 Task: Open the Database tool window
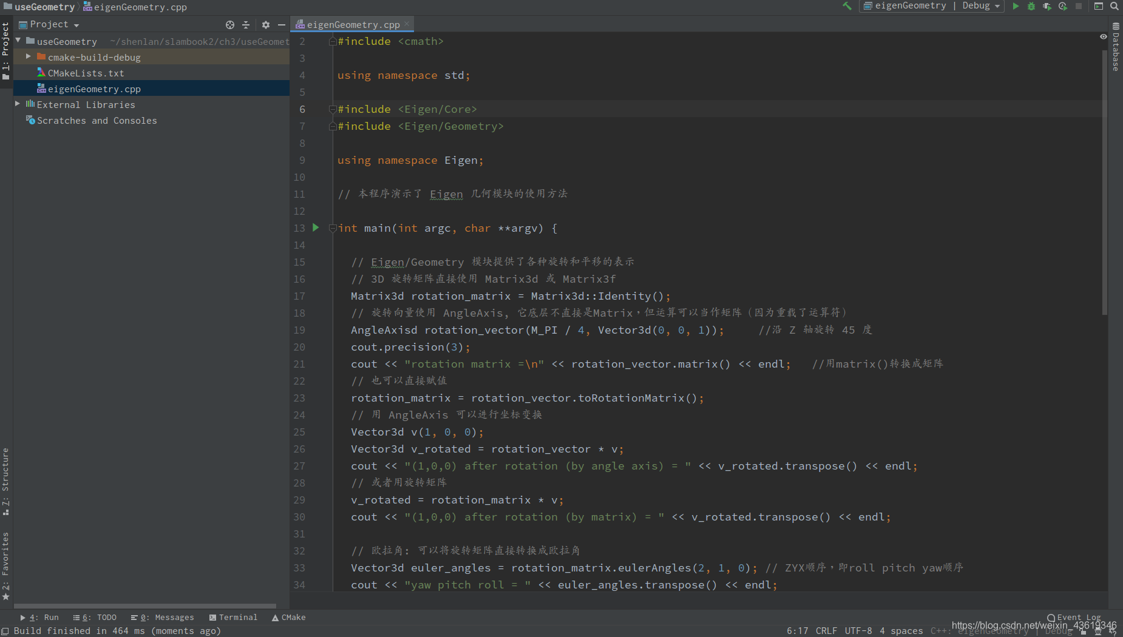click(x=1116, y=47)
